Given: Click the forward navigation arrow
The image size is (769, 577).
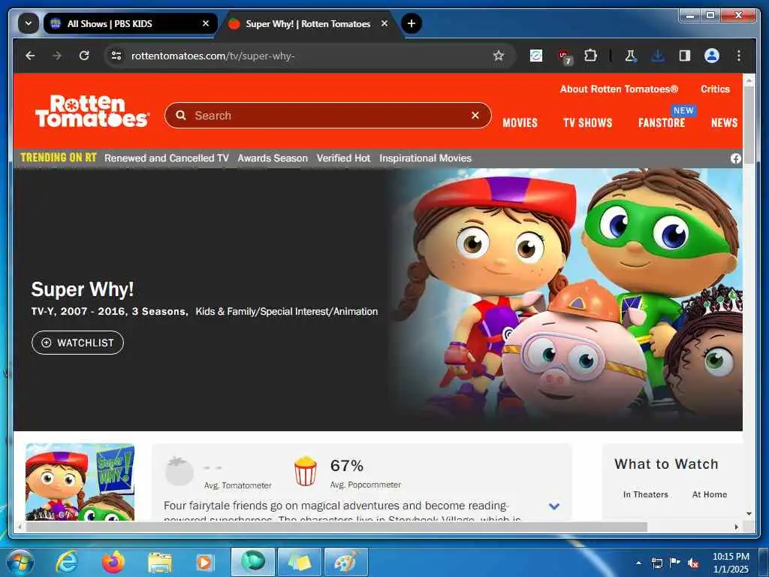Looking at the screenshot, I should (57, 56).
